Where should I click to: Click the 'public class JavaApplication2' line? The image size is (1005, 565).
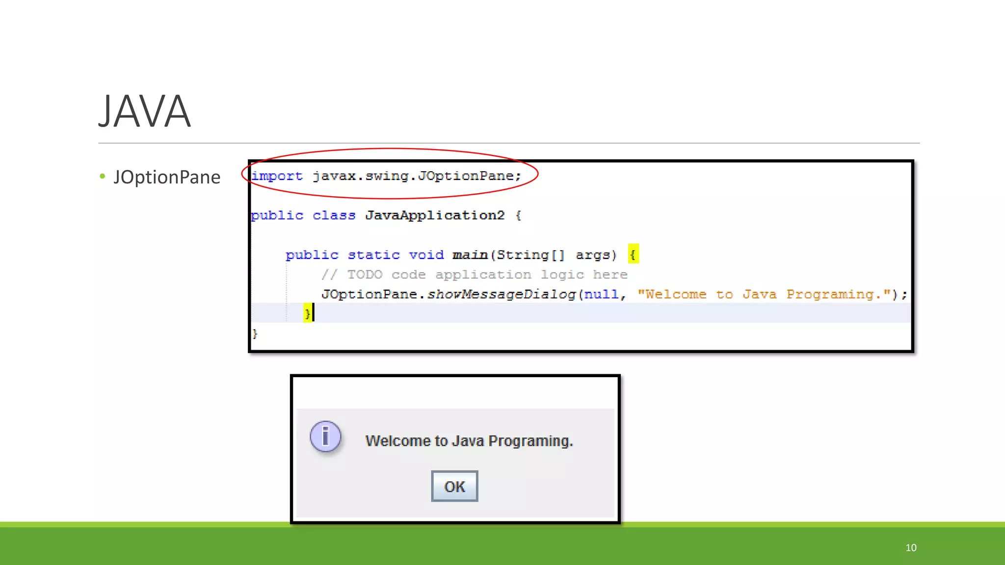(386, 215)
